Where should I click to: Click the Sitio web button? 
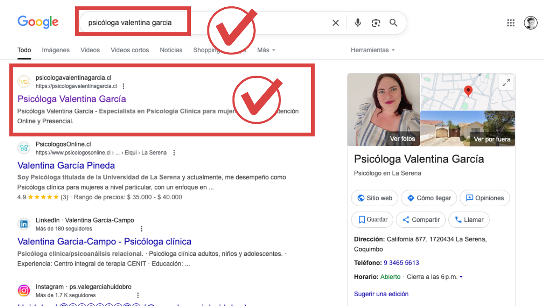click(x=374, y=198)
